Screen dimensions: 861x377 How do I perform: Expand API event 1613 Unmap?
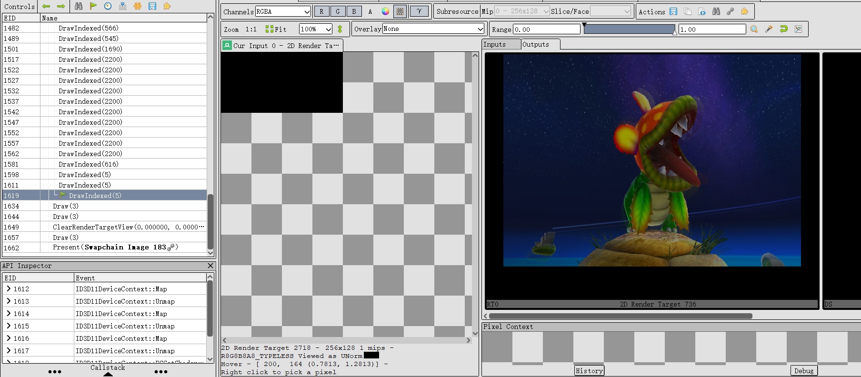[9, 301]
